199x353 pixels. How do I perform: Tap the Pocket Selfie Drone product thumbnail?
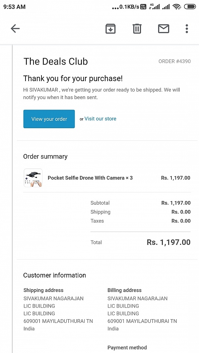tap(33, 178)
